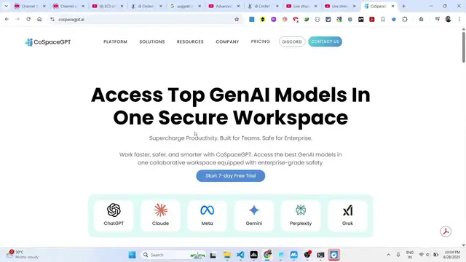466x262 pixels.
Task: Click the blue square extension icon
Action: click(252, 20)
